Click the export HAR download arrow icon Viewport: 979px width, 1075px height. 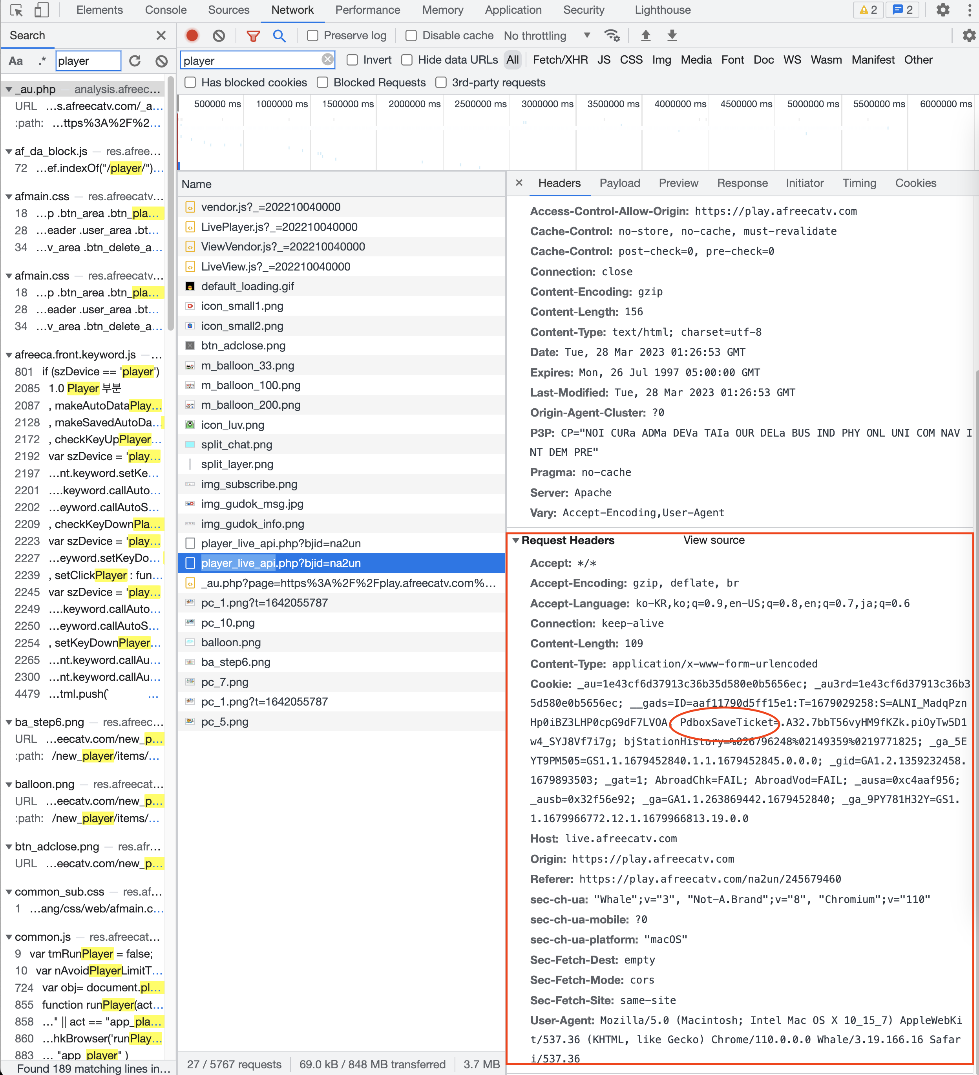[672, 36]
